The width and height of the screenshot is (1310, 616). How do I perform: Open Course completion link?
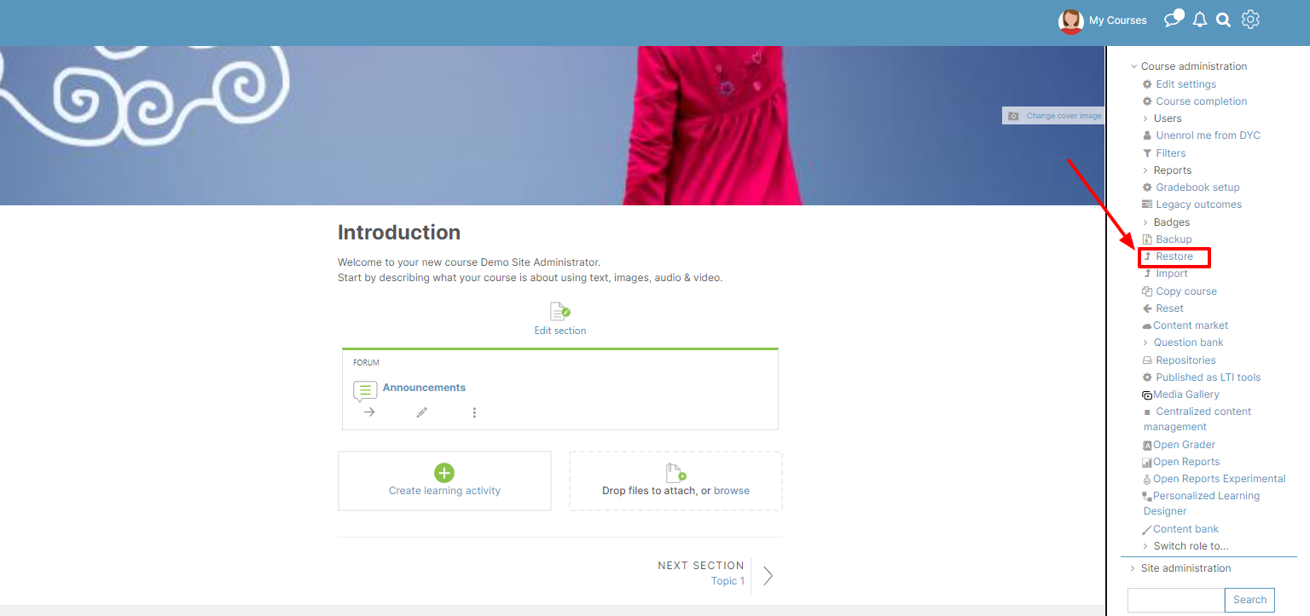pyautogui.click(x=1201, y=101)
